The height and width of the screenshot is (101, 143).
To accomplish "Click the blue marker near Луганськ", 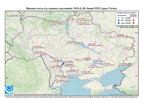I will (129, 50).
